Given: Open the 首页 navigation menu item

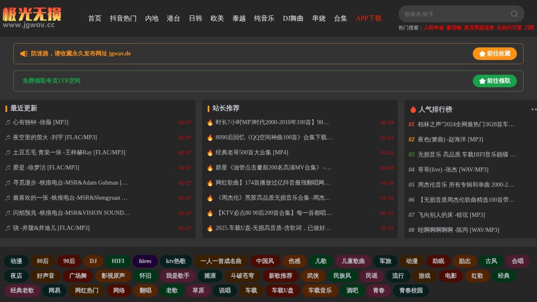Looking at the screenshot, I should (94, 18).
